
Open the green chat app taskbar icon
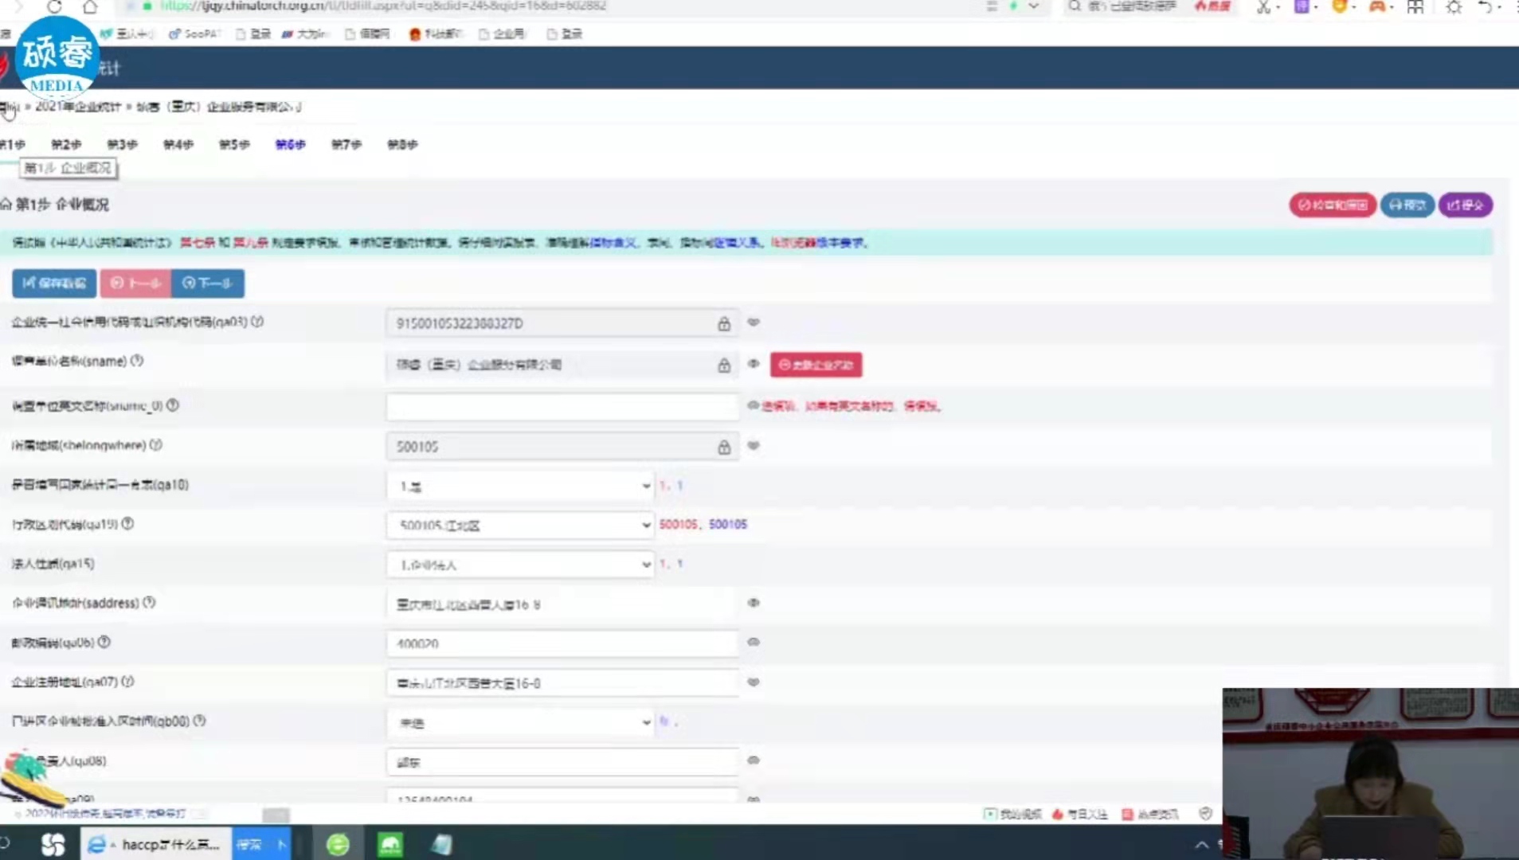pyautogui.click(x=390, y=844)
